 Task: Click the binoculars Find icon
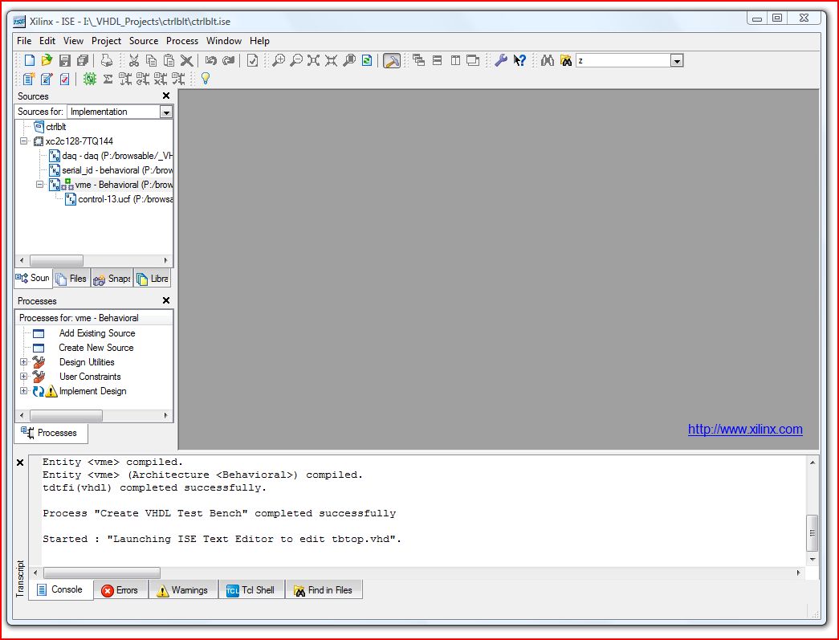click(x=547, y=60)
